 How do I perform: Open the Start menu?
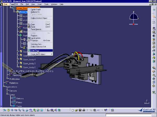(x=5, y=4)
